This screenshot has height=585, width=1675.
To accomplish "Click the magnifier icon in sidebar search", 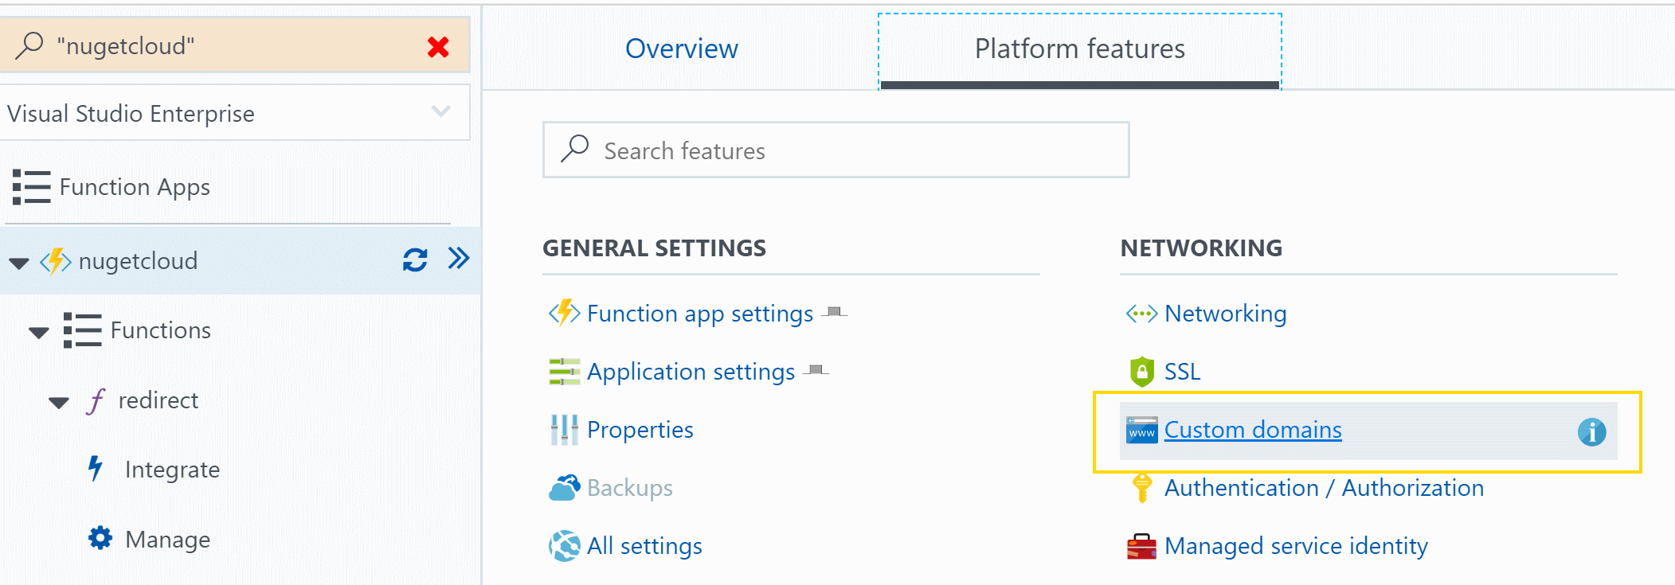I will (29, 45).
